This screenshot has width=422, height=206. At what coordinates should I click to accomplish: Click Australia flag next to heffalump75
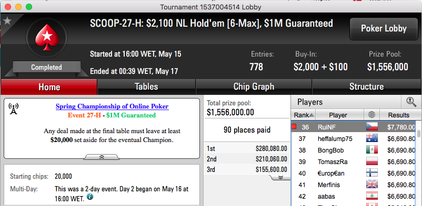371,138
